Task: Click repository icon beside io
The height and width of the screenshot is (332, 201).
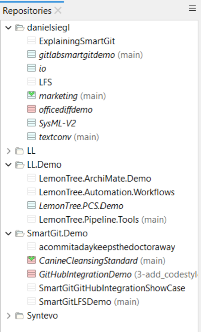Action: (31, 68)
